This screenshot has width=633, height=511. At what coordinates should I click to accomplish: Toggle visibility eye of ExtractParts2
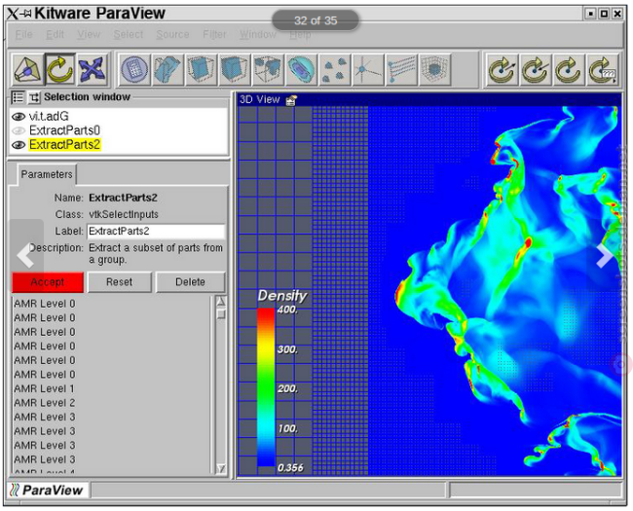(19, 145)
